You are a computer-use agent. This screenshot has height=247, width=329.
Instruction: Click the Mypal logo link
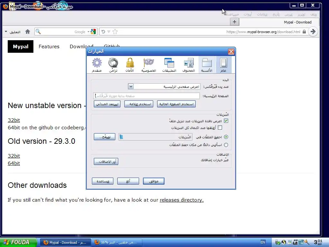(x=21, y=46)
